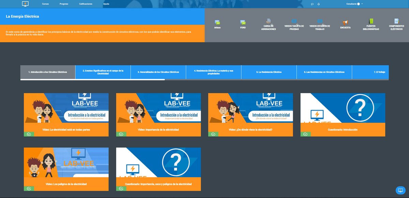
Task: Select tab 6. Las Resistencias en Circuitos Eléctricos
Action: pos(324,72)
